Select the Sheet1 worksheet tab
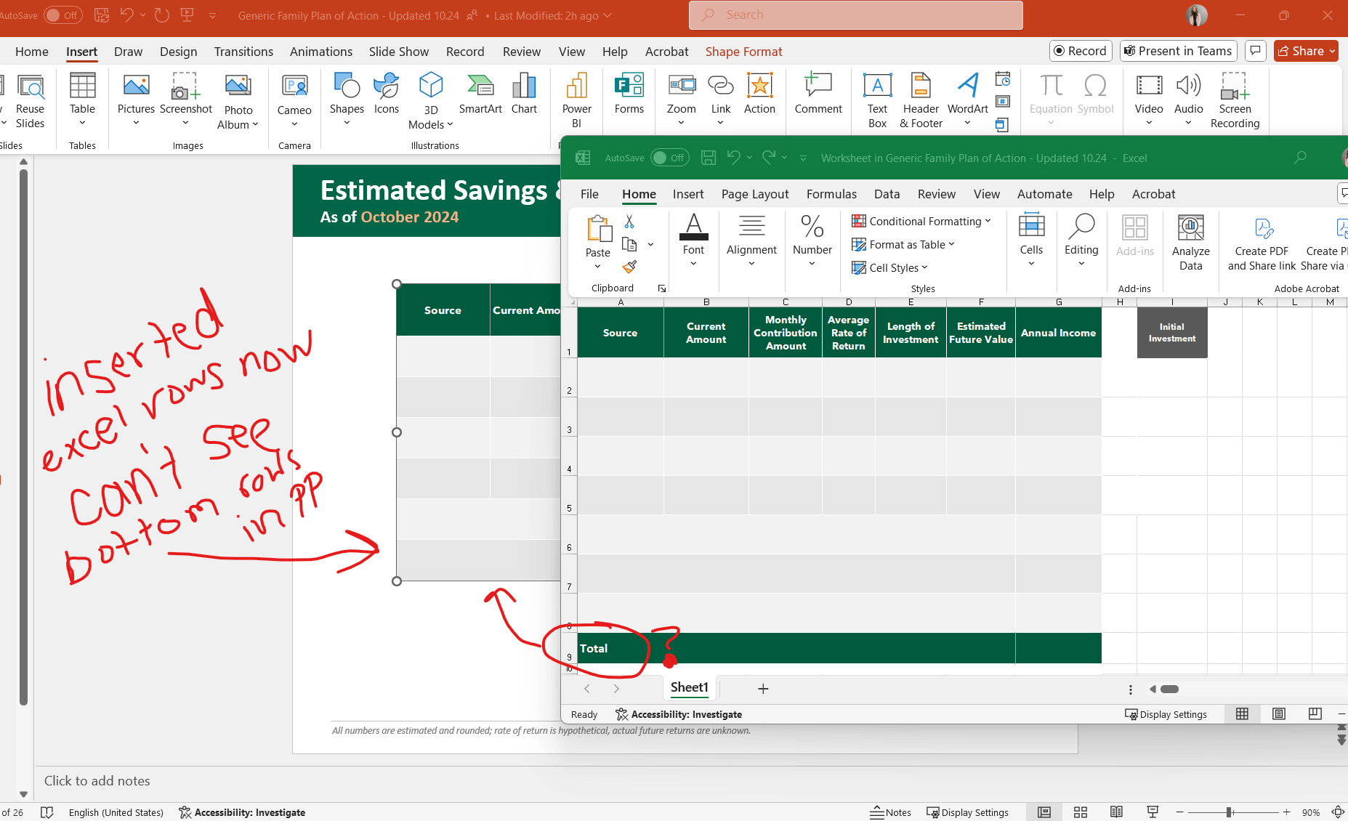This screenshot has height=821, width=1348. pos(689,687)
